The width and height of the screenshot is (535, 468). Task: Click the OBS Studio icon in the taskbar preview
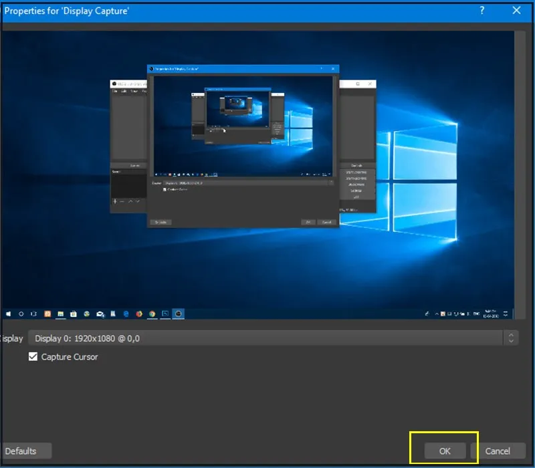(x=178, y=314)
